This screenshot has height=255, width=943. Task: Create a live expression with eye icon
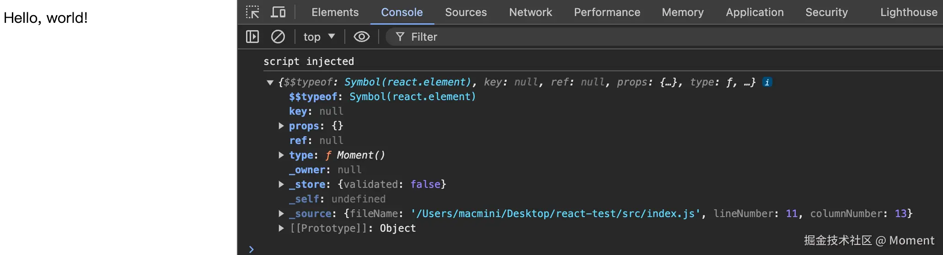(361, 37)
